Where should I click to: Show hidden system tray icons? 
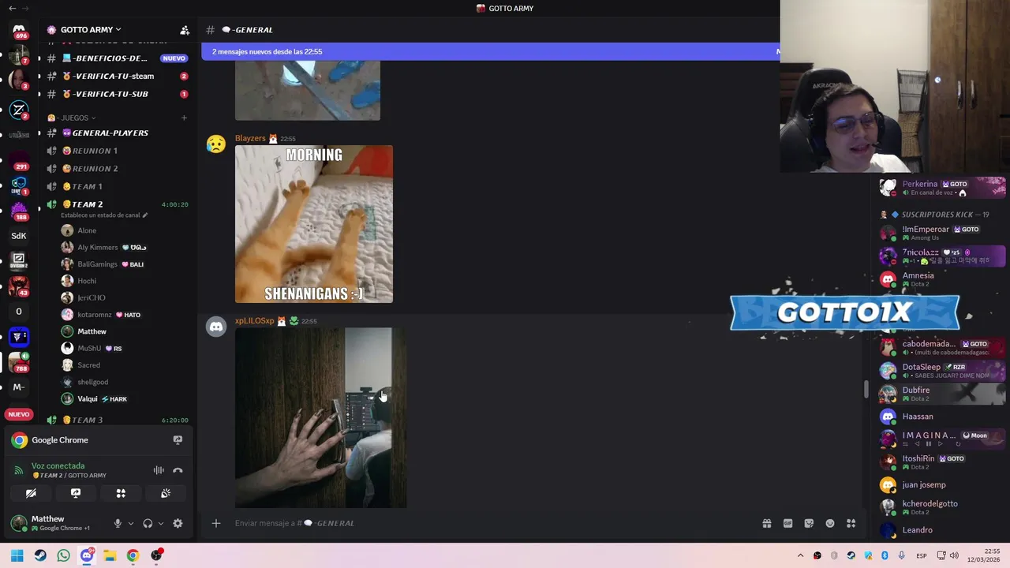click(800, 555)
